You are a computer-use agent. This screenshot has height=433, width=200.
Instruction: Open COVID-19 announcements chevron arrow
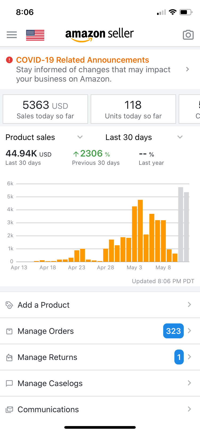(x=187, y=69)
